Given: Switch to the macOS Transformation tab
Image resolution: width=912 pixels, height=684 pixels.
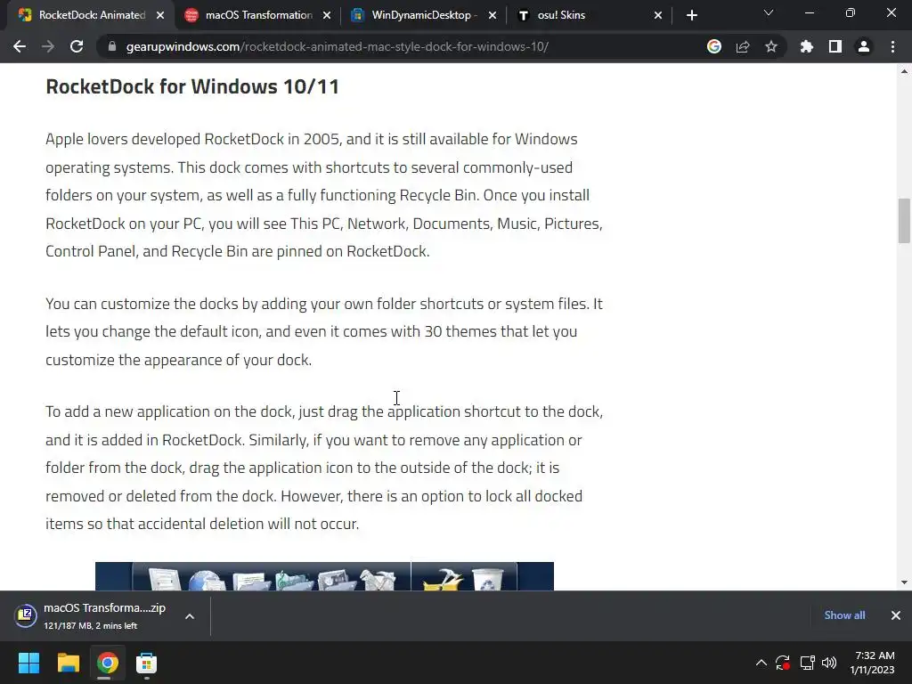Looking at the screenshot, I should pyautogui.click(x=256, y=15).
